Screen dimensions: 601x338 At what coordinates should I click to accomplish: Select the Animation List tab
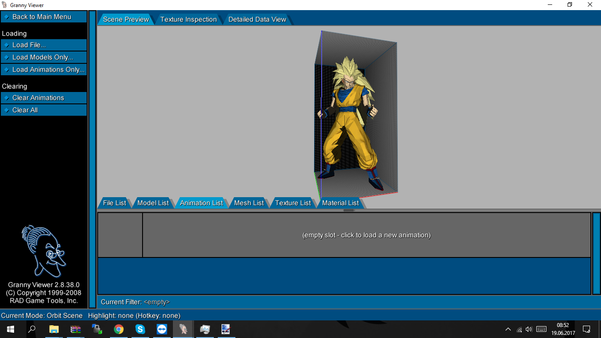[x=202, y=203]
